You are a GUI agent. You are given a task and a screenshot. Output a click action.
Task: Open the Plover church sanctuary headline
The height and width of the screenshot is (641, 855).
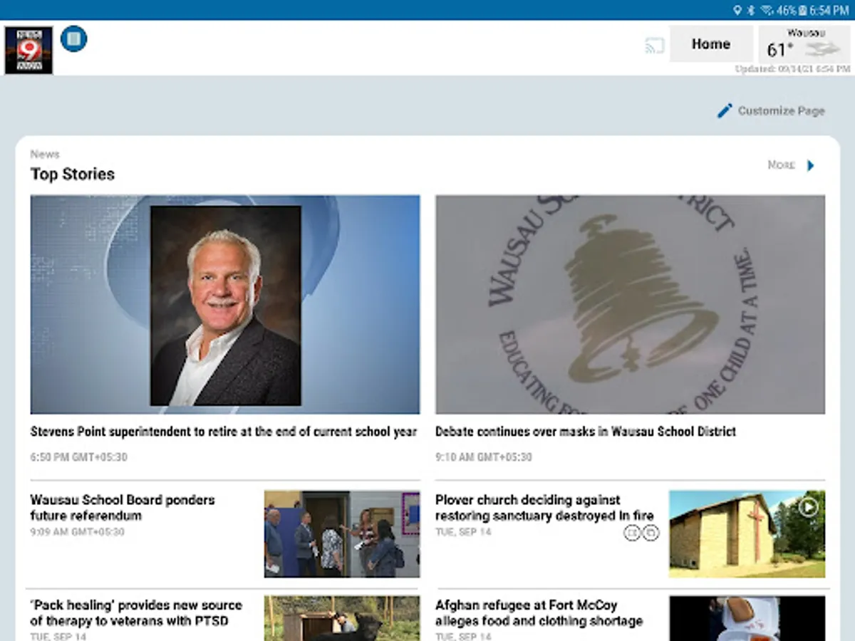(544, 508)
